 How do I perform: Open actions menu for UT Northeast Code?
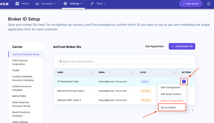(x=184, y=81)
